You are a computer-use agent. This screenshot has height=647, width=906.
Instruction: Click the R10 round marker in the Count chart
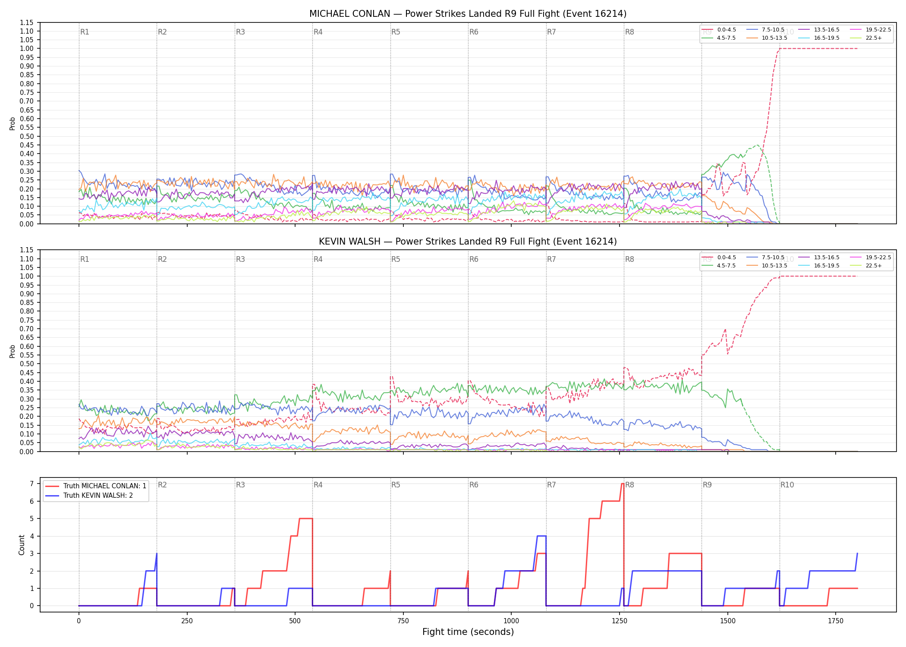click(x=787, y=485)
